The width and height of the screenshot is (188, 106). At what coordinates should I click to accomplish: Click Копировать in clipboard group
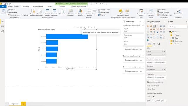[12, 12]
